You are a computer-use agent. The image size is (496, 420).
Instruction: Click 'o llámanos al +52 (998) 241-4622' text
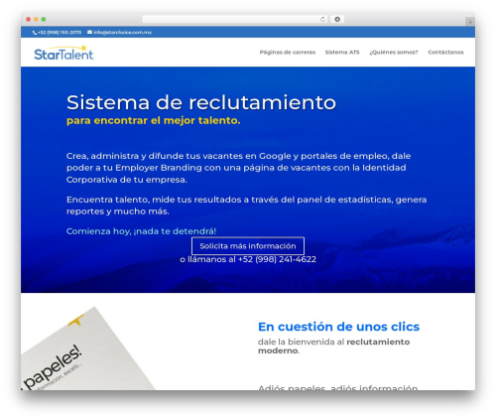pos(248,259)
